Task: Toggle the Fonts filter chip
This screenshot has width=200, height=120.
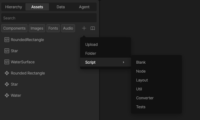Action: click(53, 28)
